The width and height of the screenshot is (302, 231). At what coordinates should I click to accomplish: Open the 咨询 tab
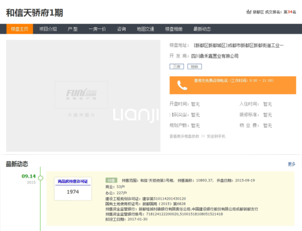(121, 29)
